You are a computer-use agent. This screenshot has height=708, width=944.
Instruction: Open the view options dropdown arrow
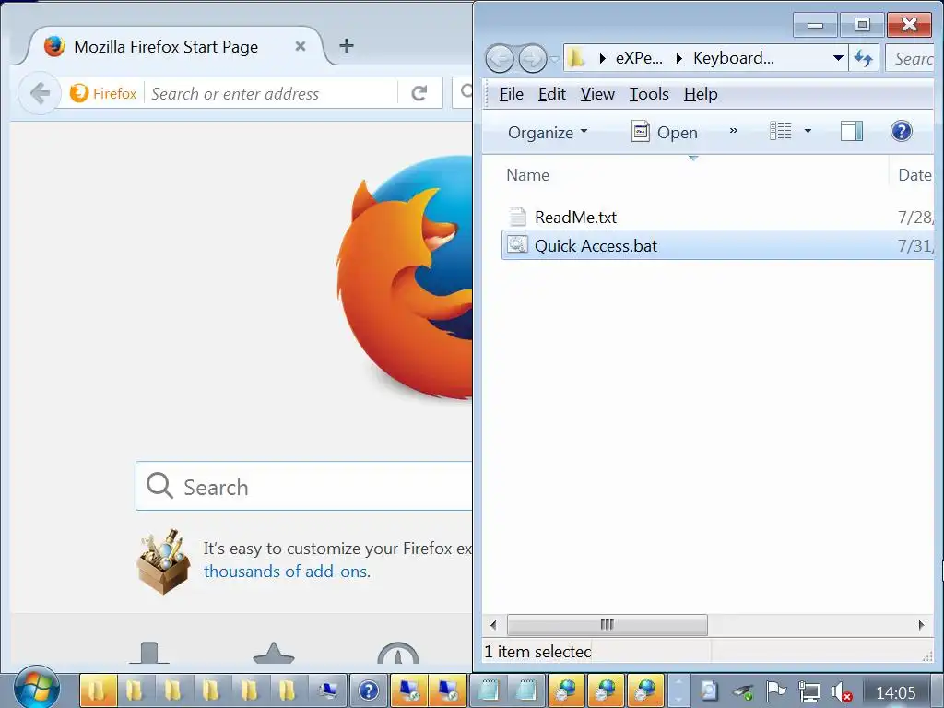(808, 131)
